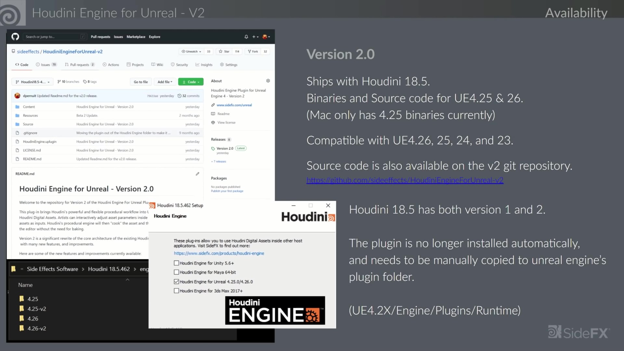This screenshot has height=351, width=624.
Task: Select the Pull requests tab
Action: pyautogui.click(x=79, y=65)
